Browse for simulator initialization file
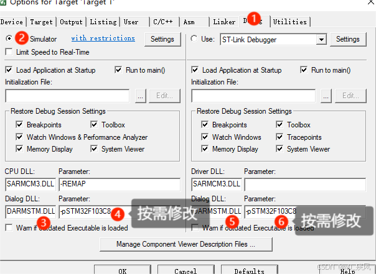The height and width of the screenshot is (274, 376). 141,96
